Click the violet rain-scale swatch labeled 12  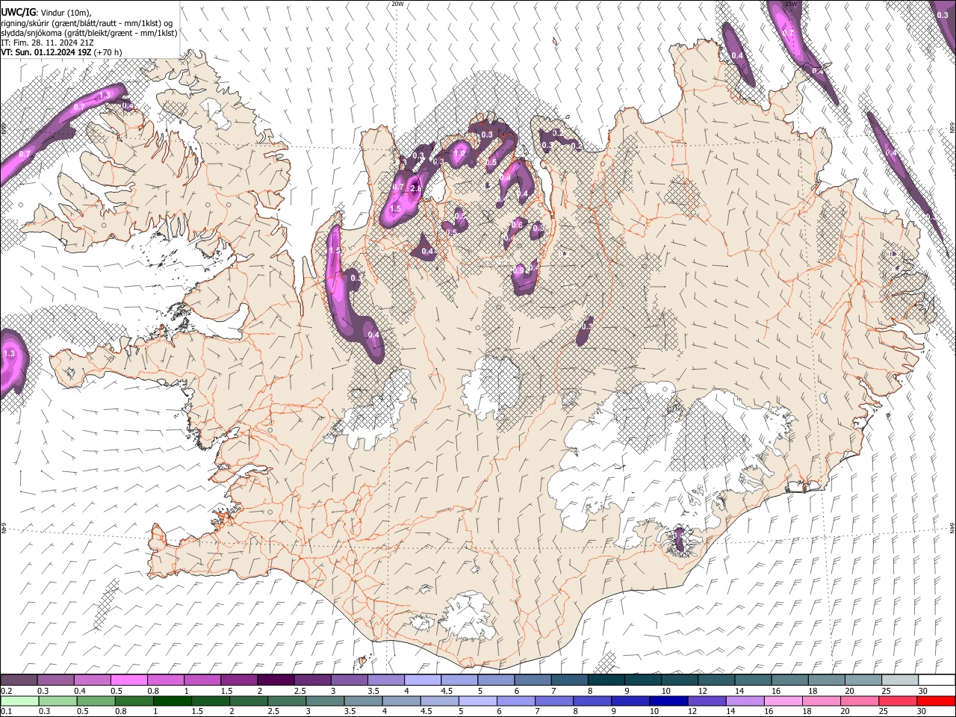(x=707, y=701)
